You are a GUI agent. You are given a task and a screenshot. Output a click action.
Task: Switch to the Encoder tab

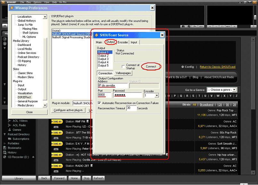[123, 42]
